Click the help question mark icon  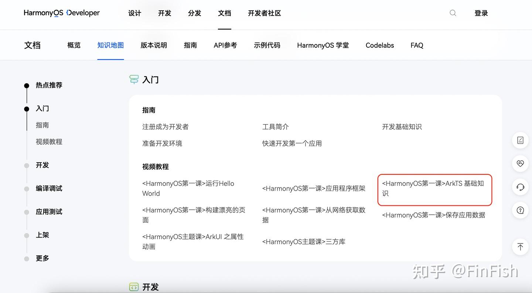pyautogui.click(x=520, y=210)
